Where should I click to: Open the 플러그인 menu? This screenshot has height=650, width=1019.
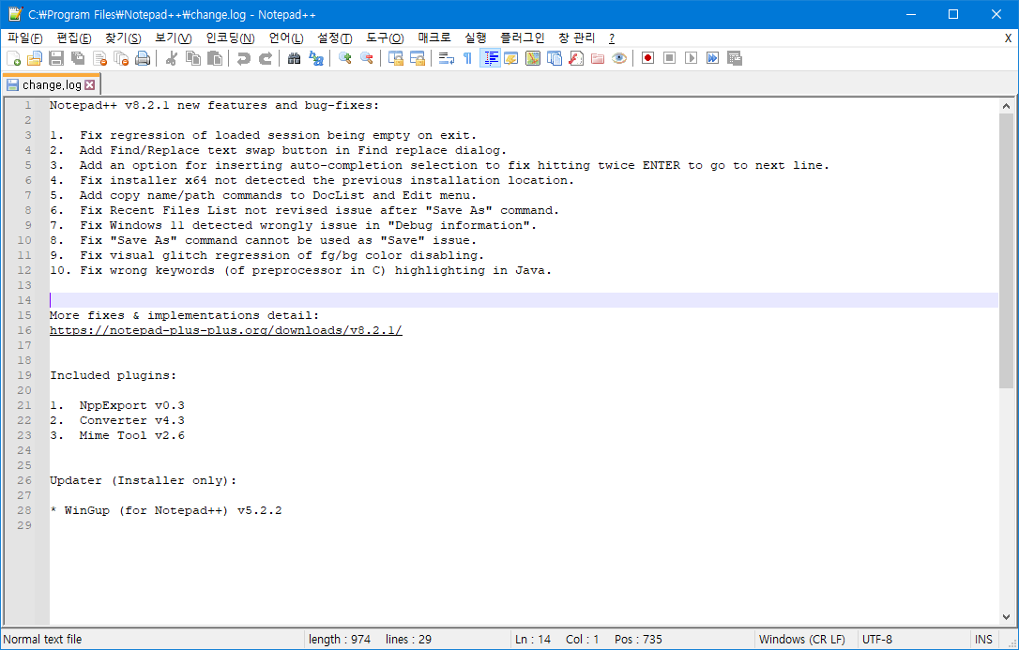coord(523,38)
